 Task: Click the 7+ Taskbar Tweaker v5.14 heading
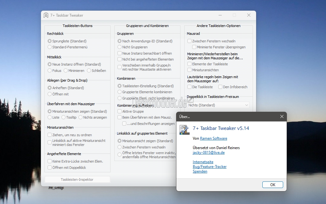tap(221, 128)
